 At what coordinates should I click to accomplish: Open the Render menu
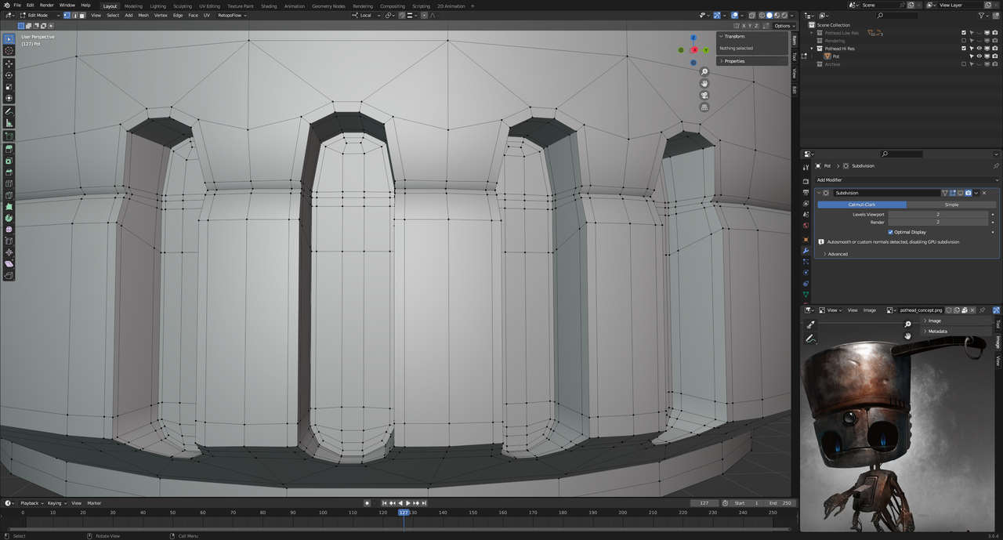(47, 5)
